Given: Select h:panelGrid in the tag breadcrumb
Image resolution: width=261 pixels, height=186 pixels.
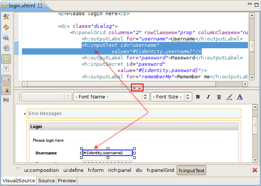Looking at the screenshot, I should click(x=160, y=170).
